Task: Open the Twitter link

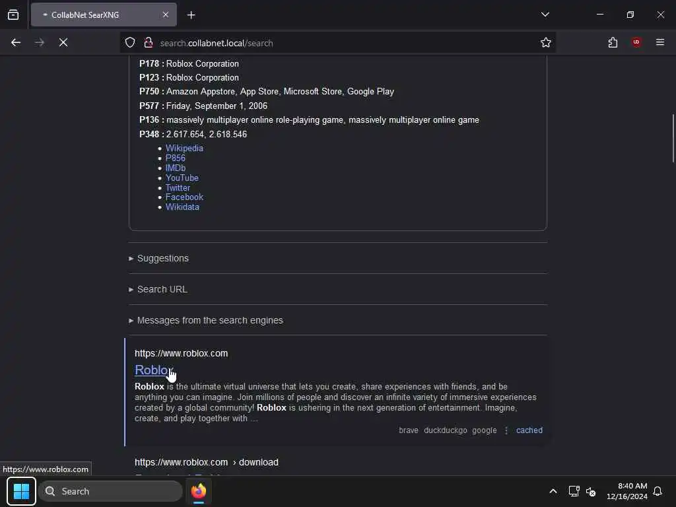Action: [178, 188]
